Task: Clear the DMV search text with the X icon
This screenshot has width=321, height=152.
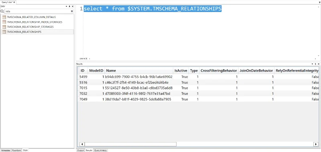Action: coord(72,12)
